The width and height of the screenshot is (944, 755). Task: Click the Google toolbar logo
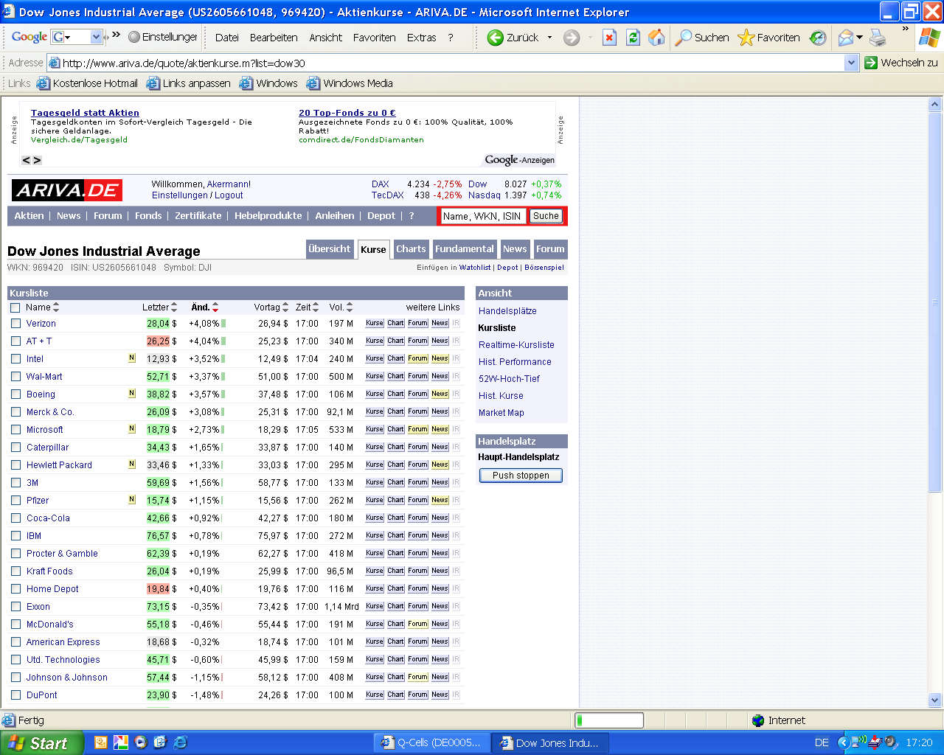point(29,37)
